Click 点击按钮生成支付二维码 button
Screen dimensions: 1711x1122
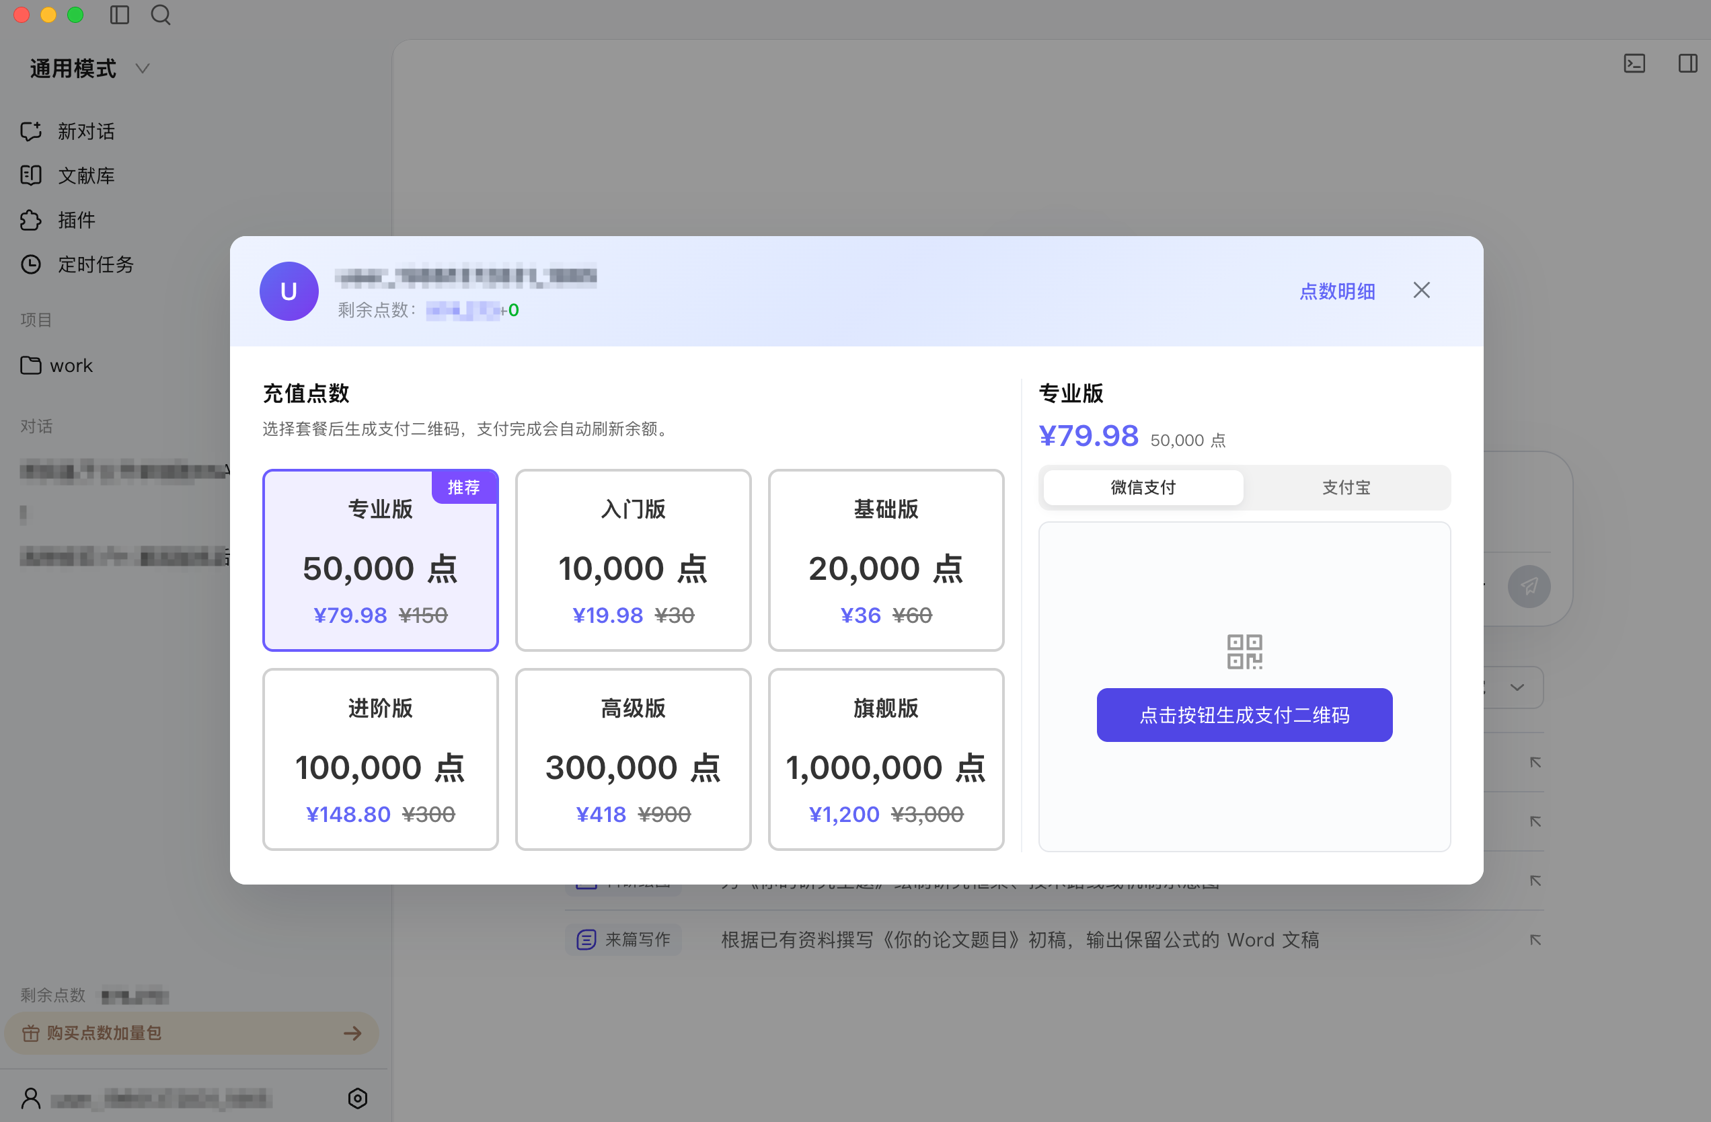[x=1244, y=715]
